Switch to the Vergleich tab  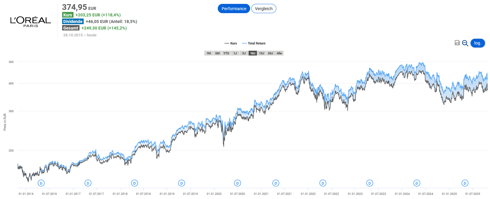(x=264, y=9)
